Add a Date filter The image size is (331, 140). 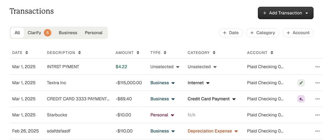[x=231, y=33]
